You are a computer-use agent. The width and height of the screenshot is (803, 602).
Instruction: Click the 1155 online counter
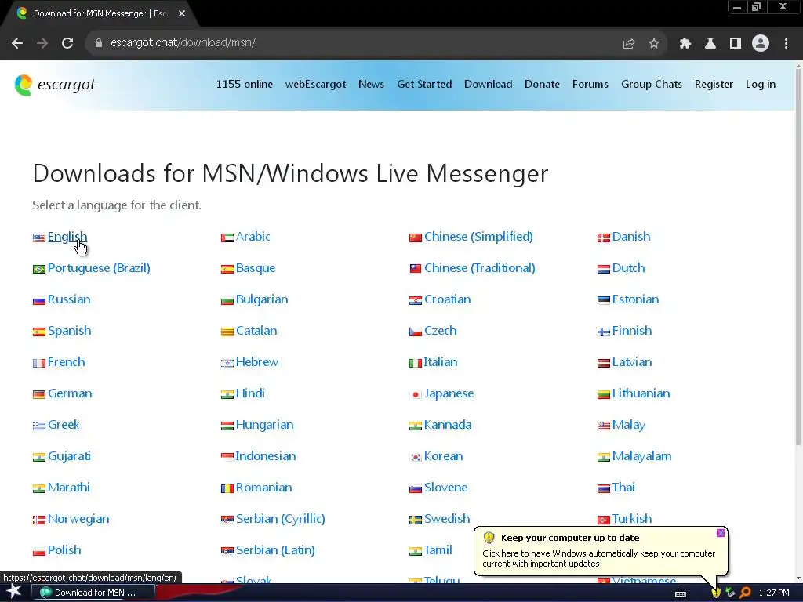(x=245, y=85)
